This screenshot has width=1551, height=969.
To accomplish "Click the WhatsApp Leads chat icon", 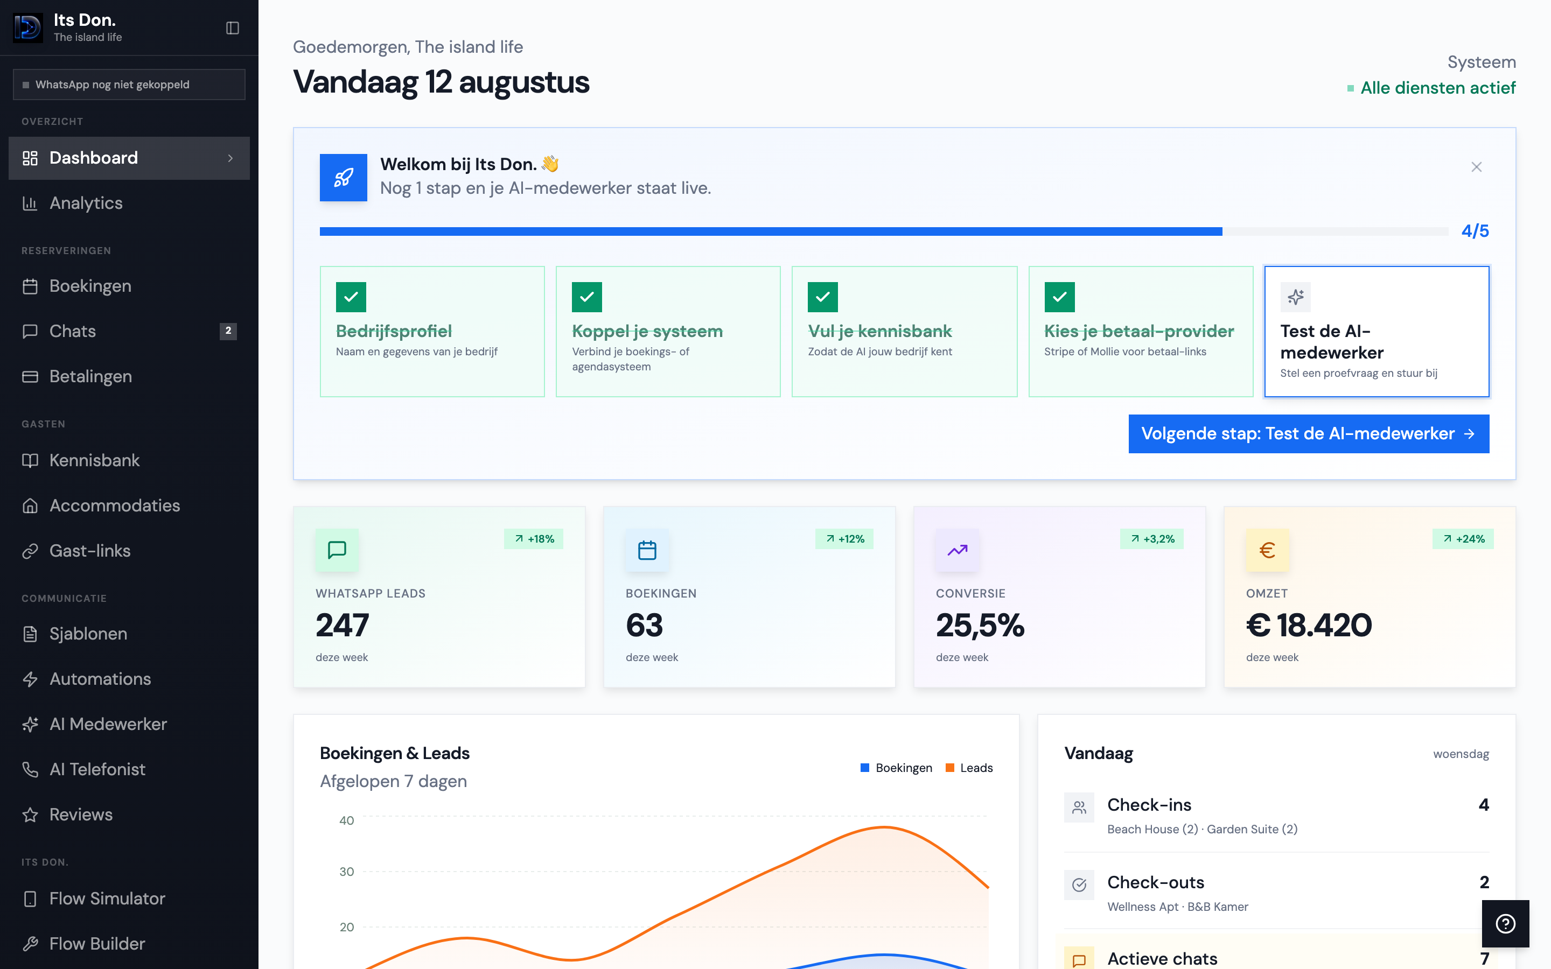I will tap(337, 550).
